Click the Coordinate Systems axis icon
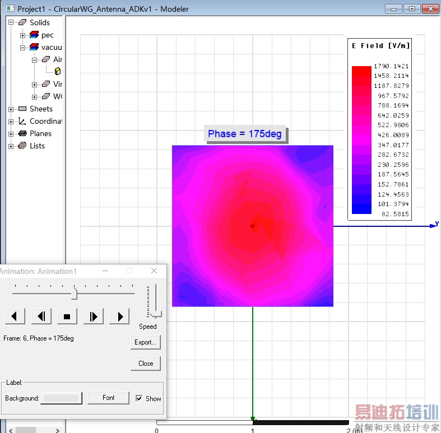 pyautogui.click(x=22, y=121)
